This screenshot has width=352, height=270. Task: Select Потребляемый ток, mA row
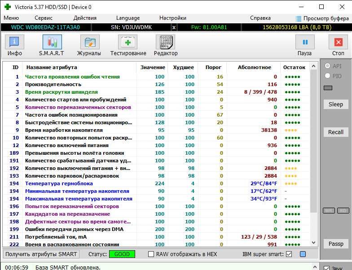[x=156, y=237]
